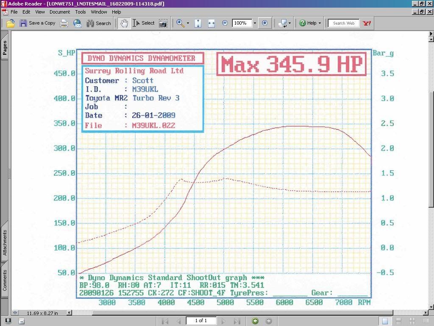Click the Search Web input field
The width and height of the screenshot is (434, 326).
point(343,23)
